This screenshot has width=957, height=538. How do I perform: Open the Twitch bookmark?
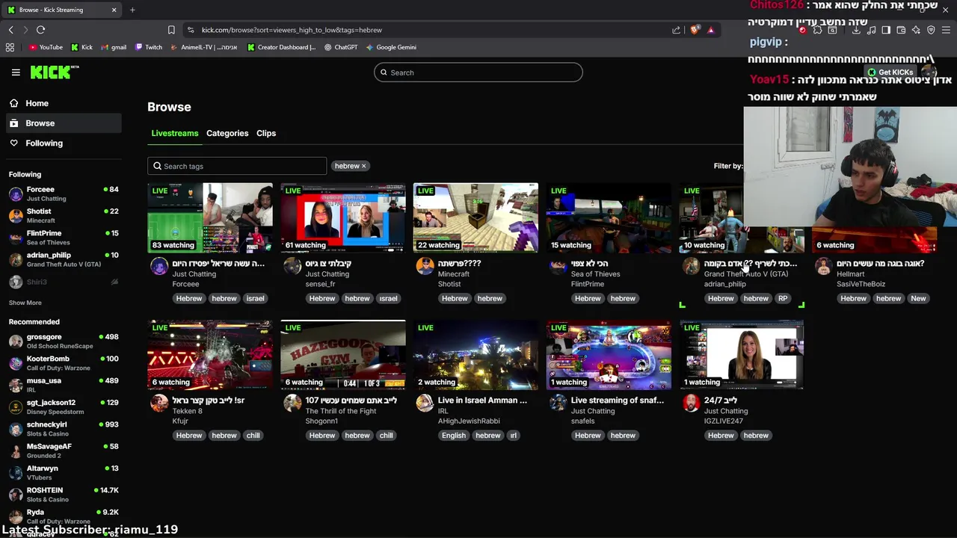pyautogui.click(x=149, y=47)
